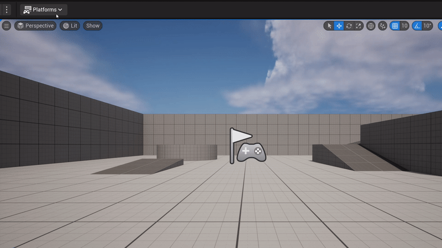Select the Player Start gamepad icon
442x248 pixels.
pos(251,152)
